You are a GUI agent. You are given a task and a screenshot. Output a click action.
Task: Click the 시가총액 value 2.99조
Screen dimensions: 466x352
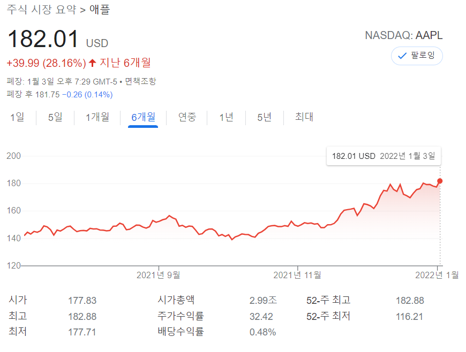[x=264, y=300]
